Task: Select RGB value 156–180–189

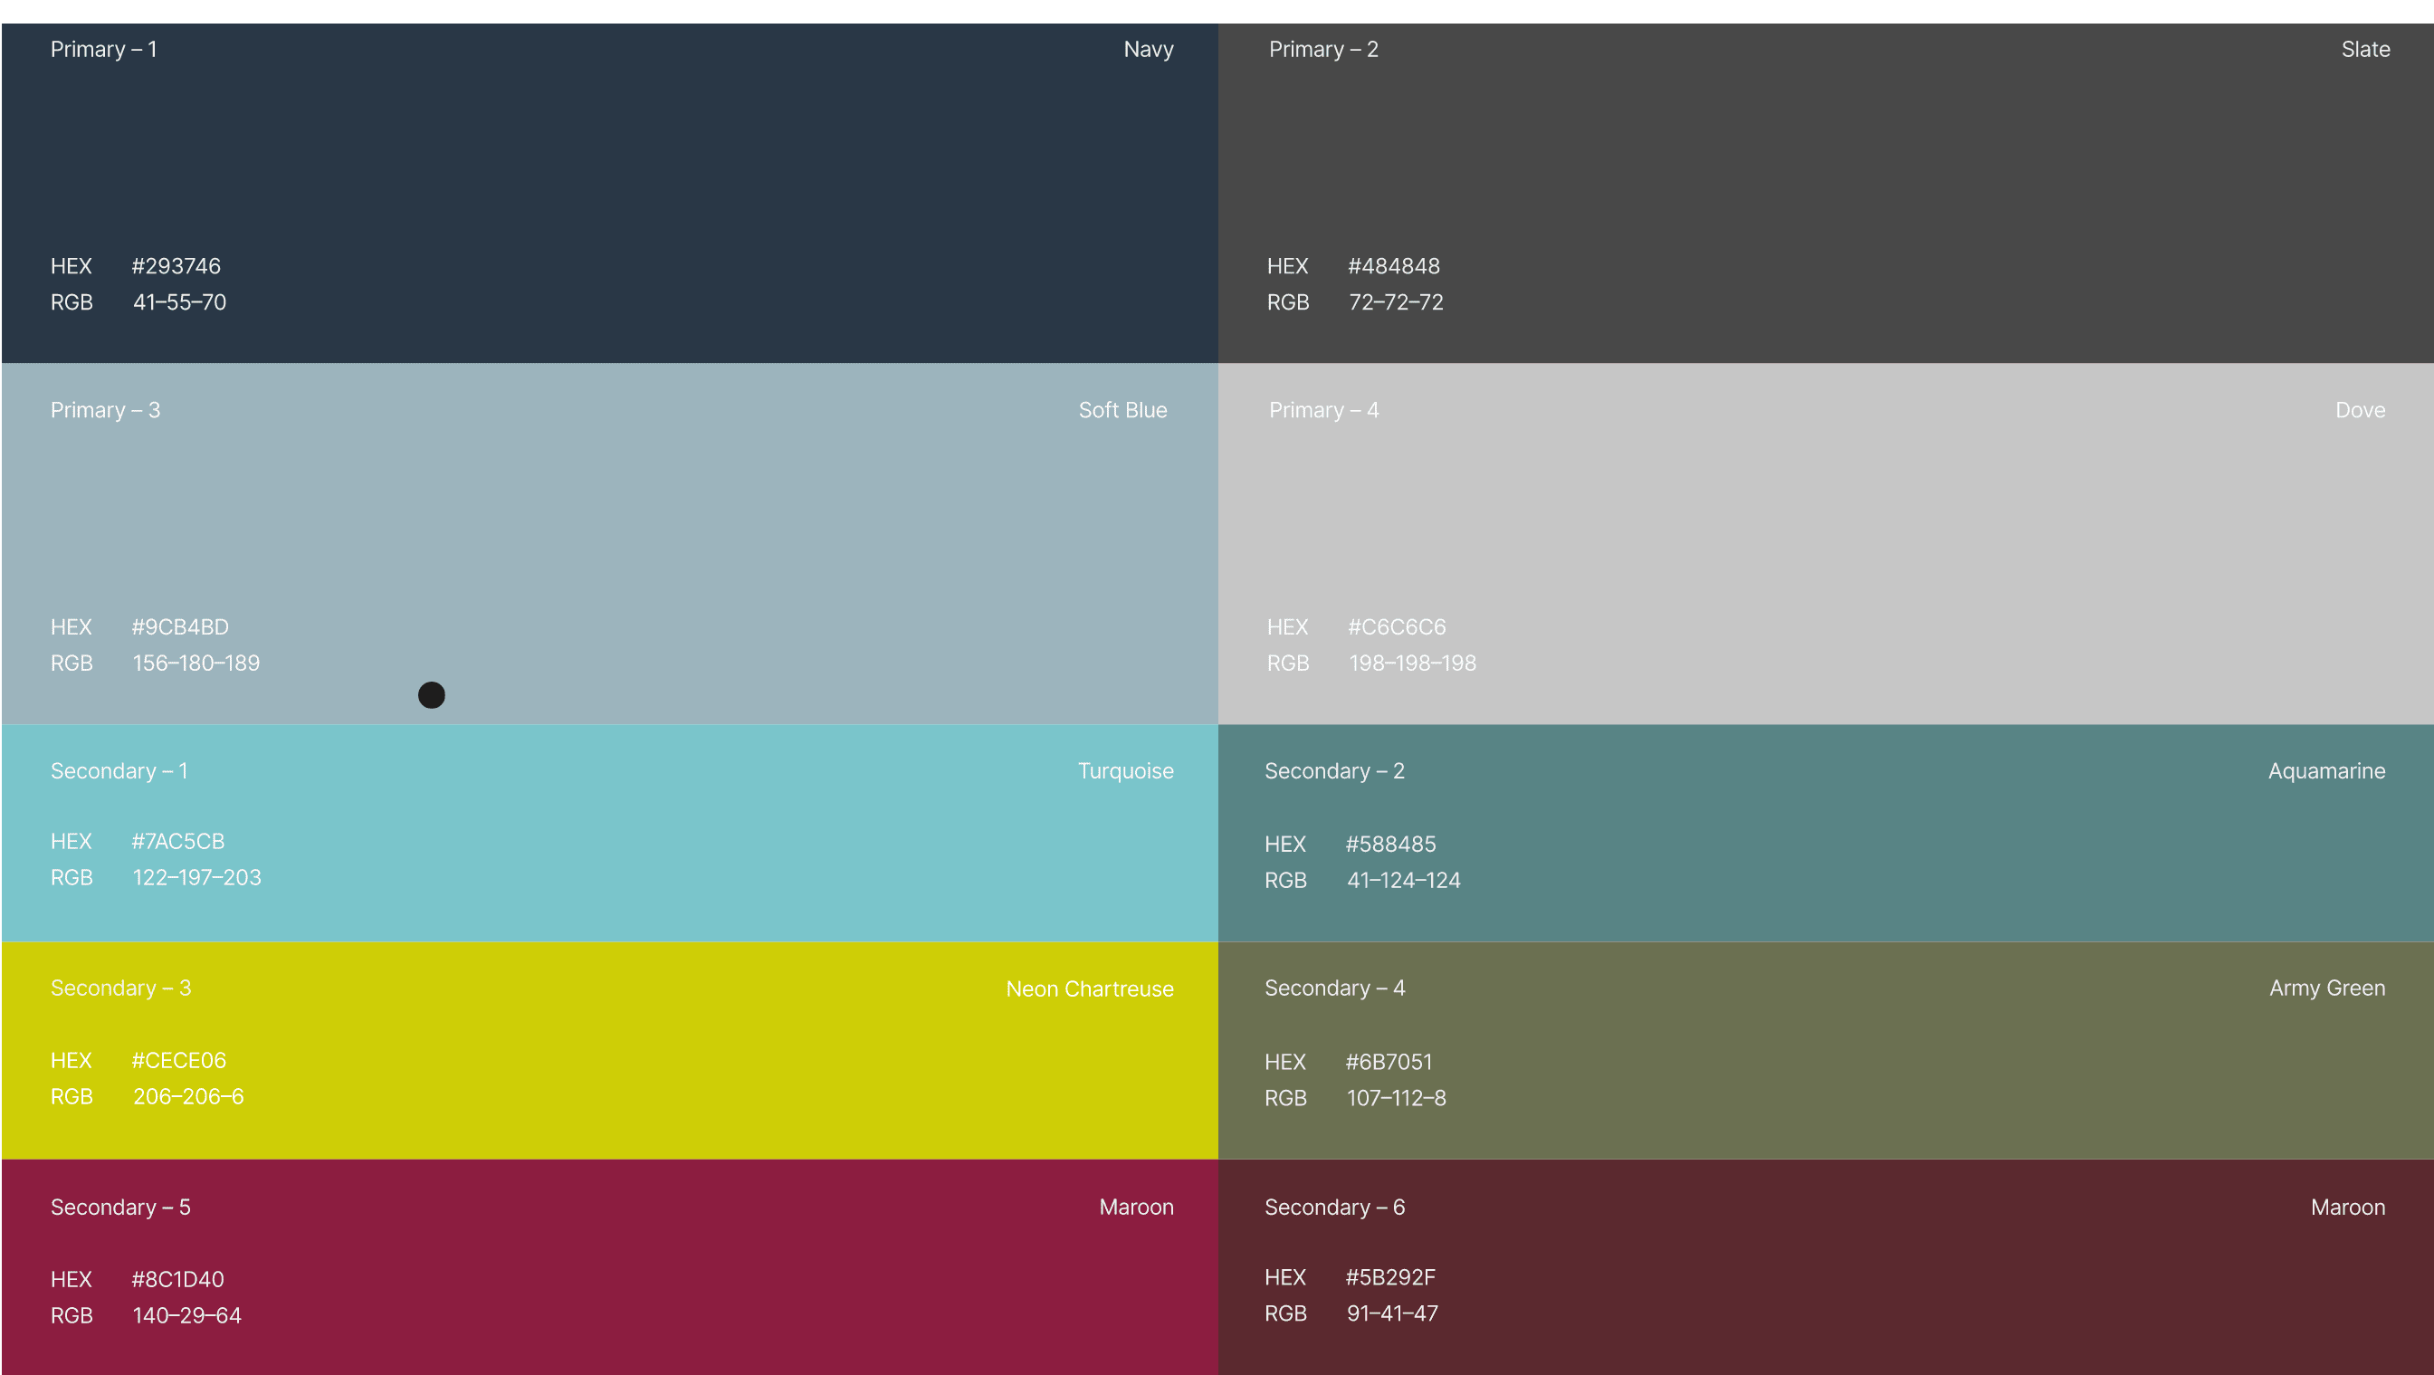Action: point(196,664)
